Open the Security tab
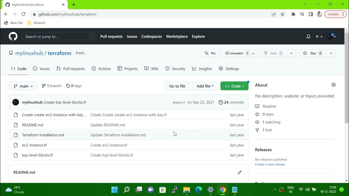The image size is (349, 196). (x=175, y=69)
